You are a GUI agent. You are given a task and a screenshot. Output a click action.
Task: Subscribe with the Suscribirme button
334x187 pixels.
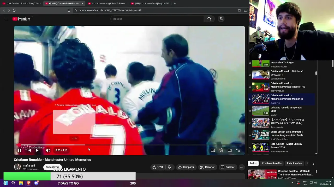point(53,167)
